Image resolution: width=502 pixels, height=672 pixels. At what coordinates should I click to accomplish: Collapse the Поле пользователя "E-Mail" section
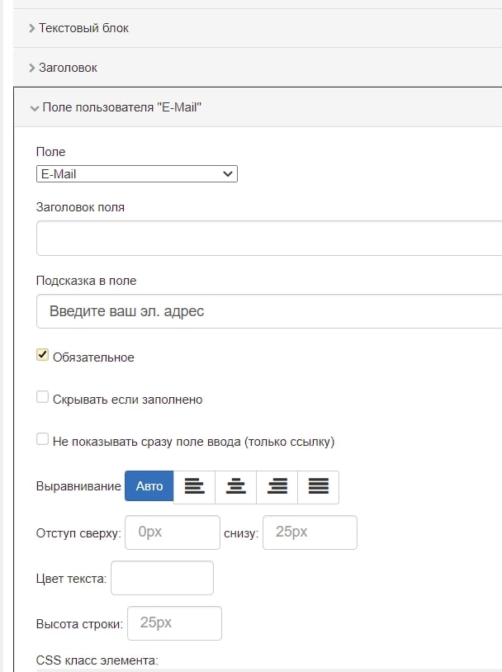pos(258,107)
